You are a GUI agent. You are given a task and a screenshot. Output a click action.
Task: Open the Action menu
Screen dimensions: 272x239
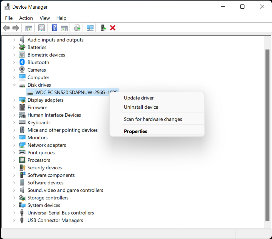(x=26, y=18)
